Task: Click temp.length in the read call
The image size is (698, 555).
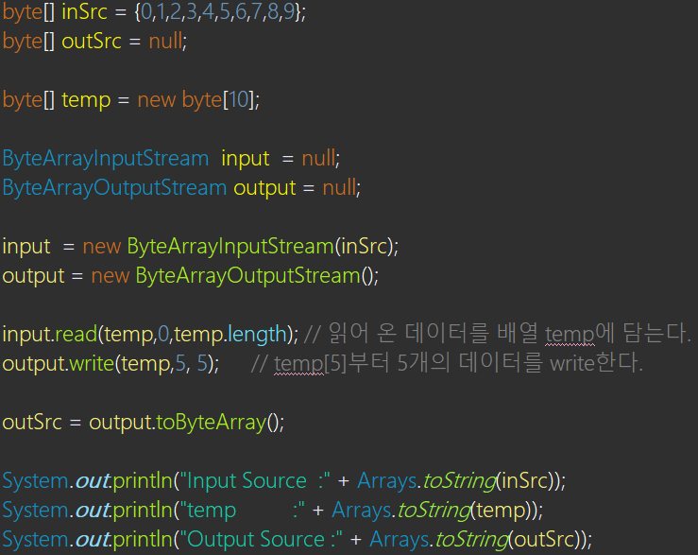Action: pos(230,335)
